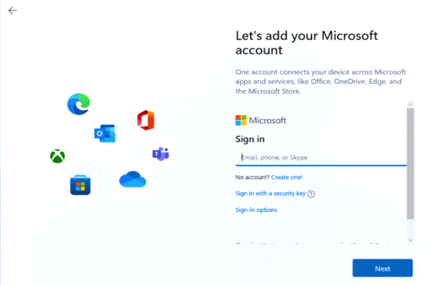429x285 pixels.
Task: Click the 'Let's add your Microsoft account' title
Action: click(x=310, y=43)
